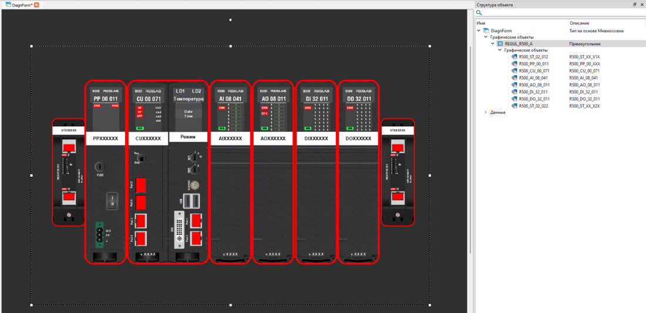Flip the Run/Stop switch on CU module
The height and width of the screenshot is (313, 646).
coord(140,157)
